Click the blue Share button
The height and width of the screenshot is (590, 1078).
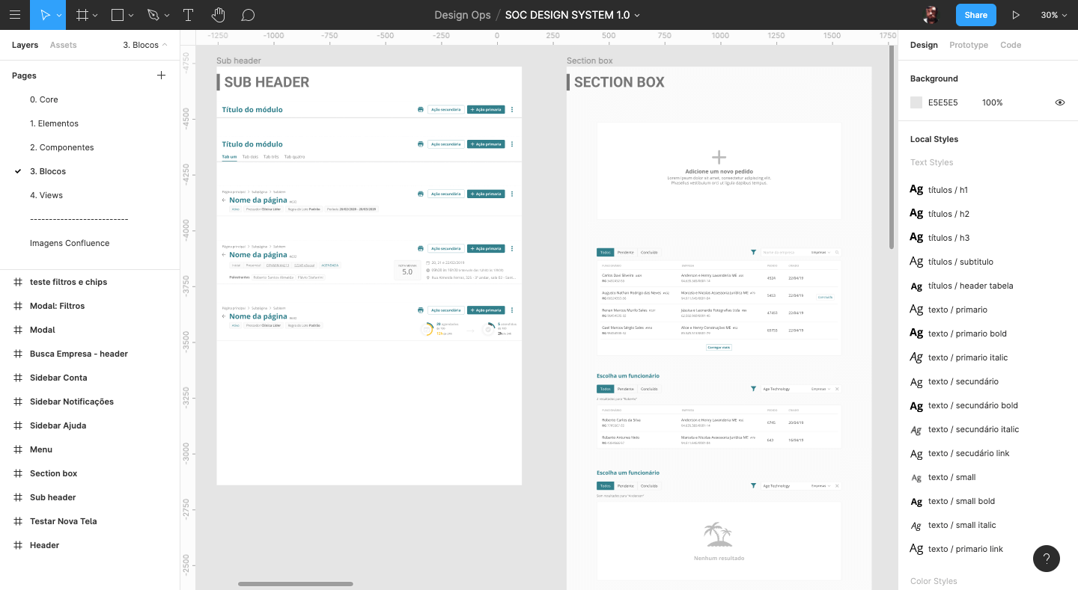click(975, 15)
